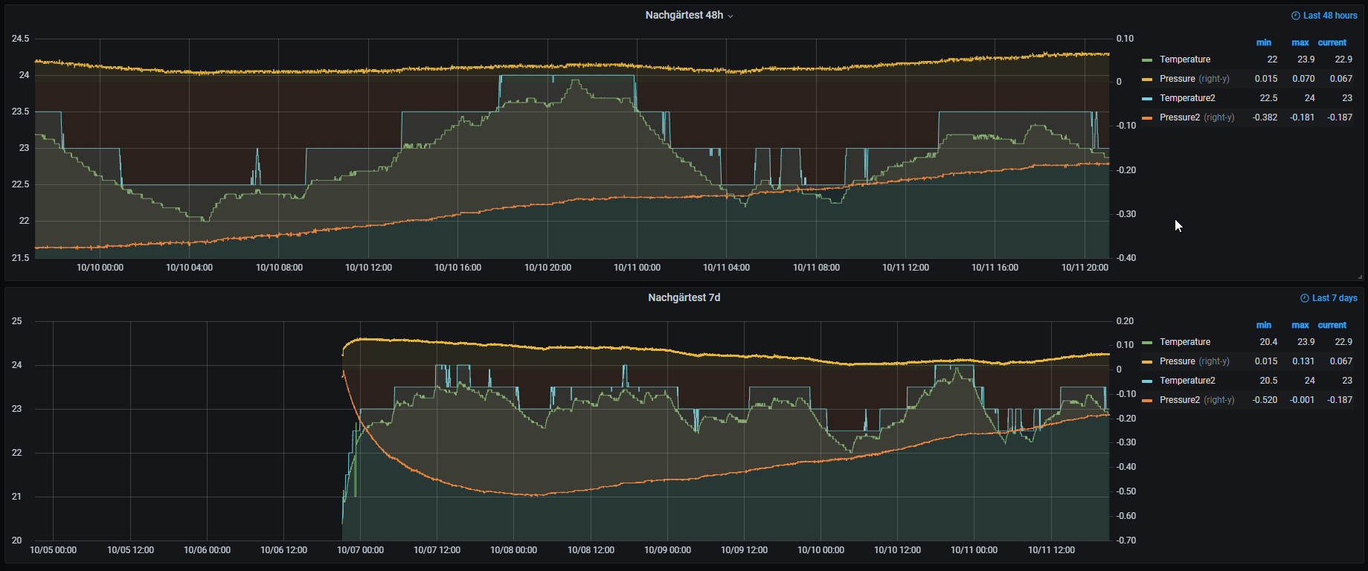Screen dimensions: 1368x571
Task: Open the Nachgärtest 7d panel title menu
Action: (684, 297)
